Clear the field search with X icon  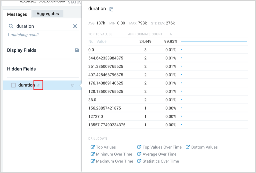75,26
